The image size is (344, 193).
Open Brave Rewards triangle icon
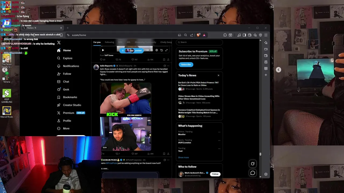pyautogui.click(x=204, y=35)
